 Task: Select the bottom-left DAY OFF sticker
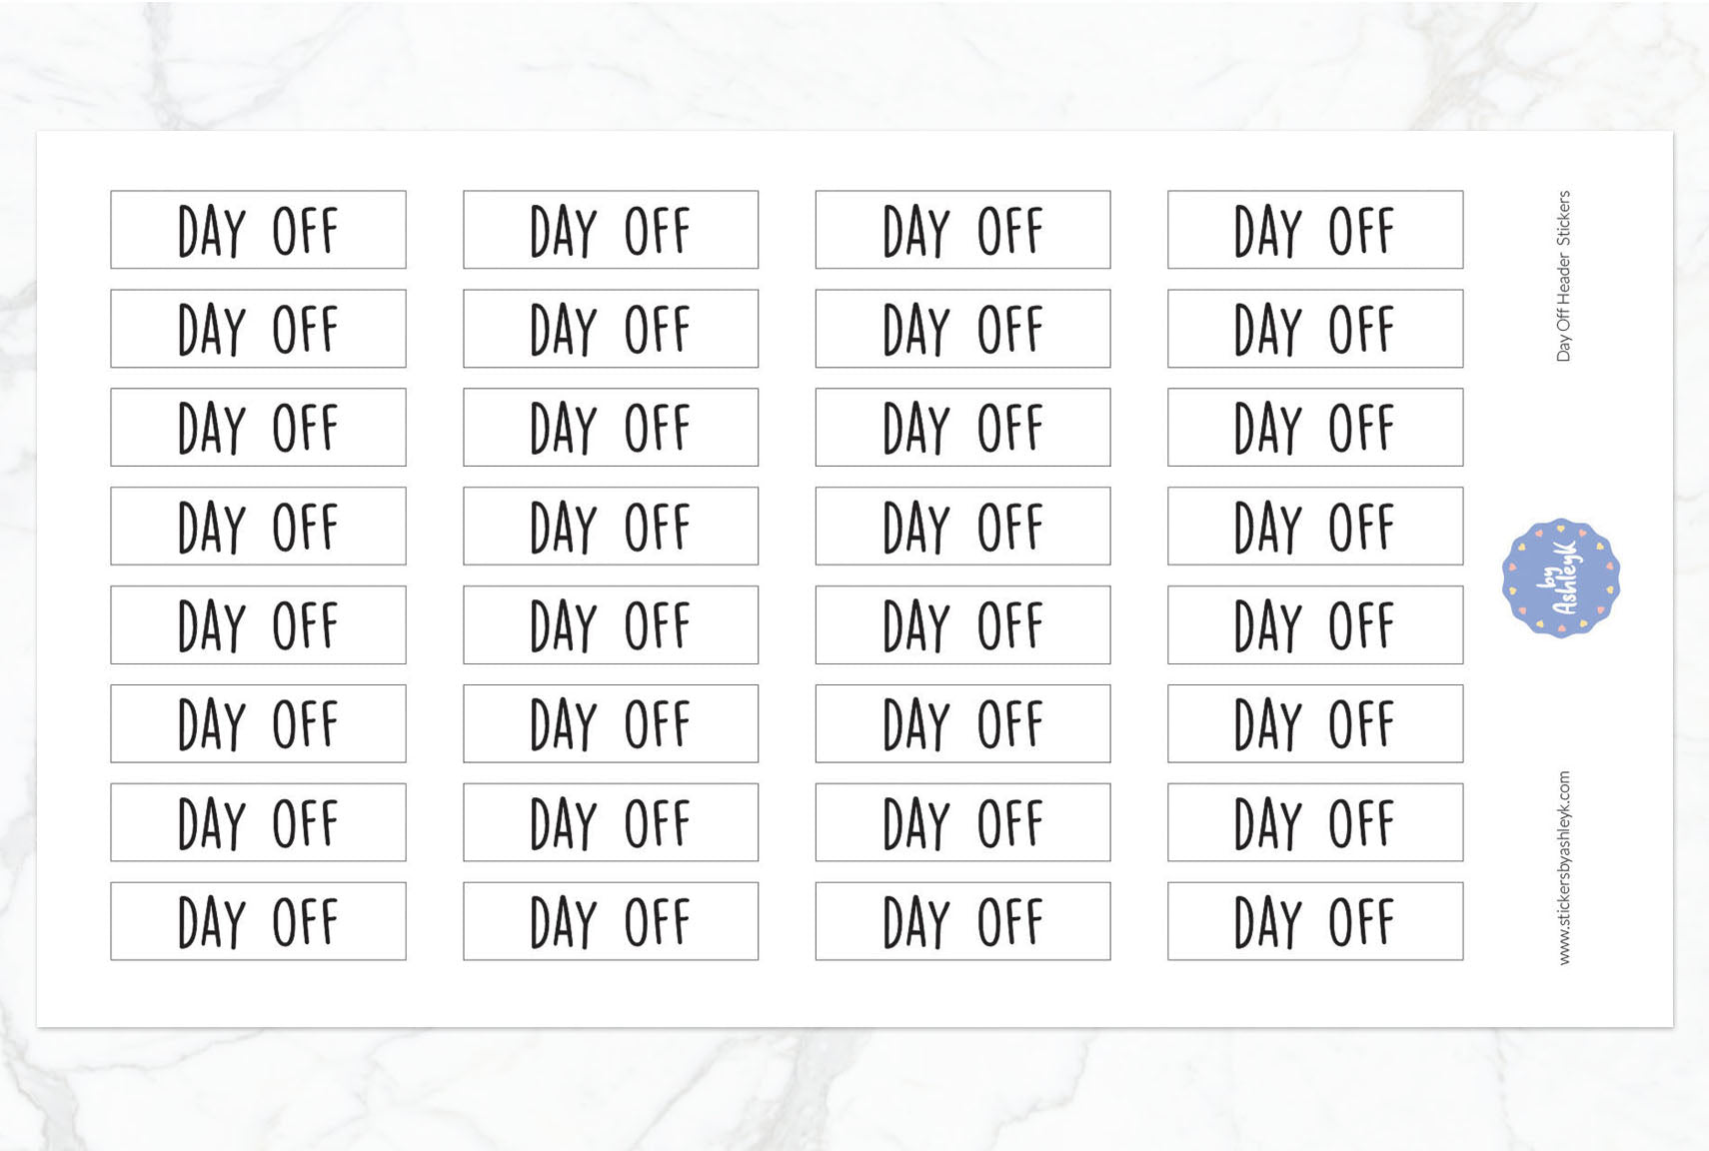(x=258, y=921)
